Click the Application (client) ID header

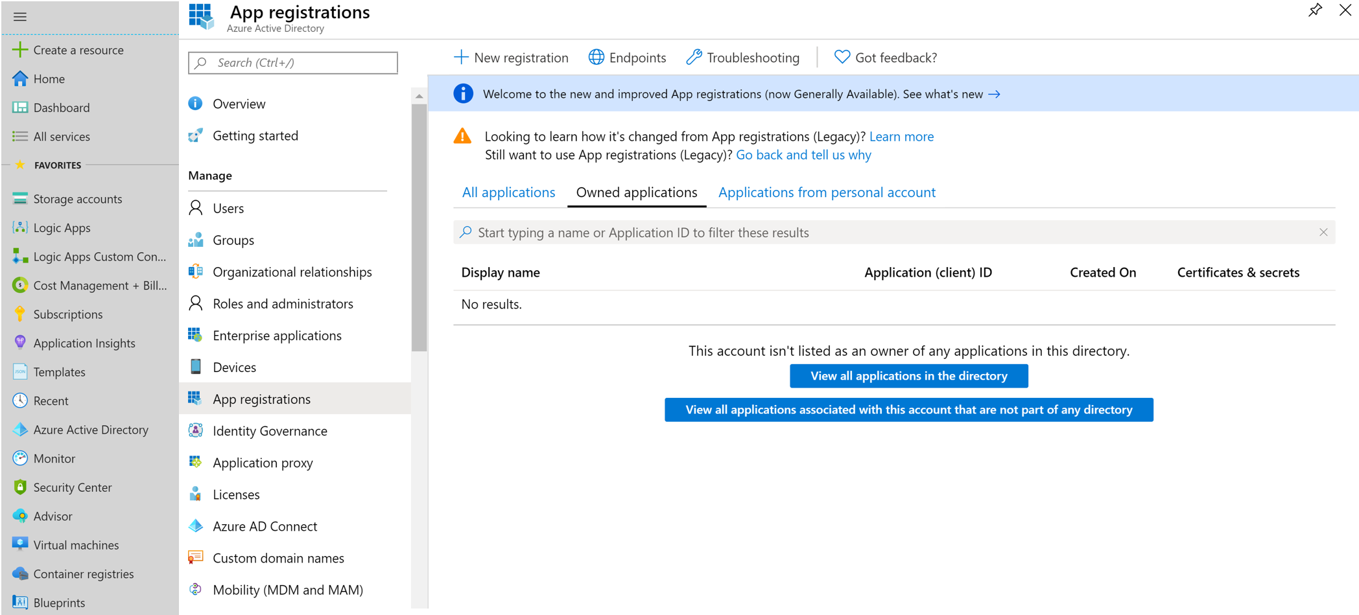(928, 273)
